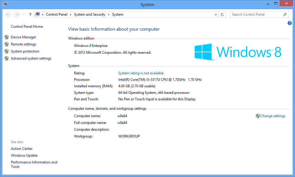Open 'System rating is not available' link
Image resolution: width=295 pixels, height=177 pixels.
tap(141, 73)
